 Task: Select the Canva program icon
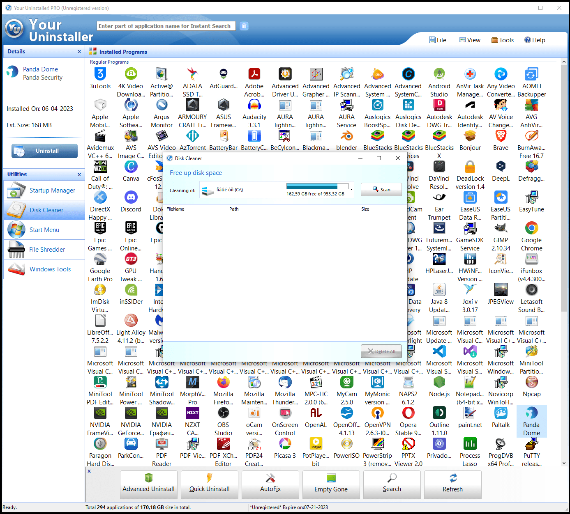pos(131,167)
